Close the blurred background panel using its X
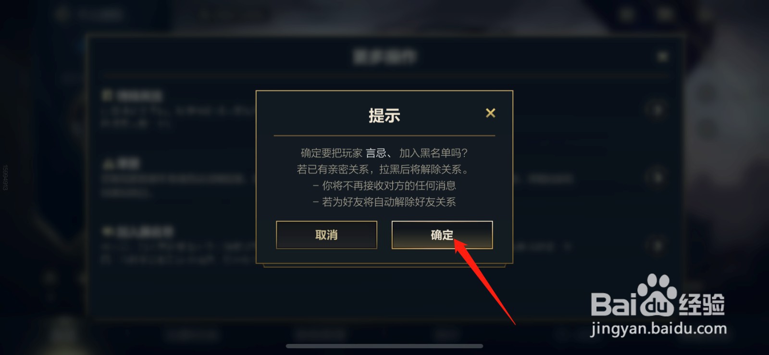 pyautogui.click(x=662, y=57)
